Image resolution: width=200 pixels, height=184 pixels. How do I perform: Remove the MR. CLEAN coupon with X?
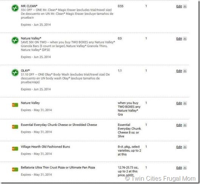tap(185, 6)
